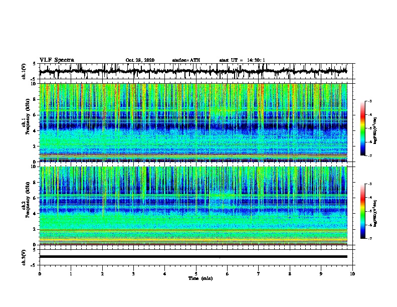Click the "-7" tick on the lower colorbar

[x=369, y=238]
